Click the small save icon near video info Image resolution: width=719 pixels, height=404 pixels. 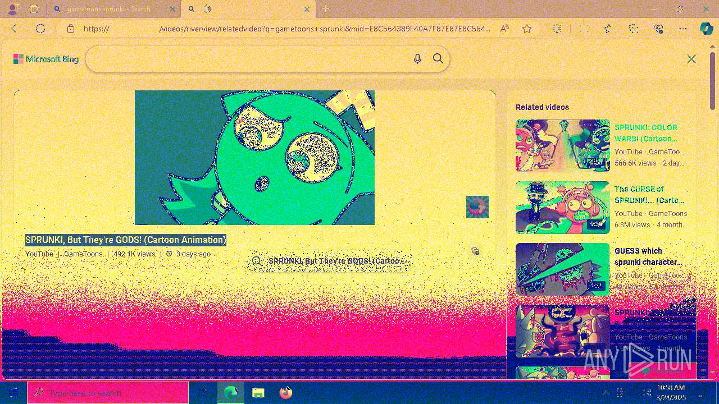tap(475, 251)
